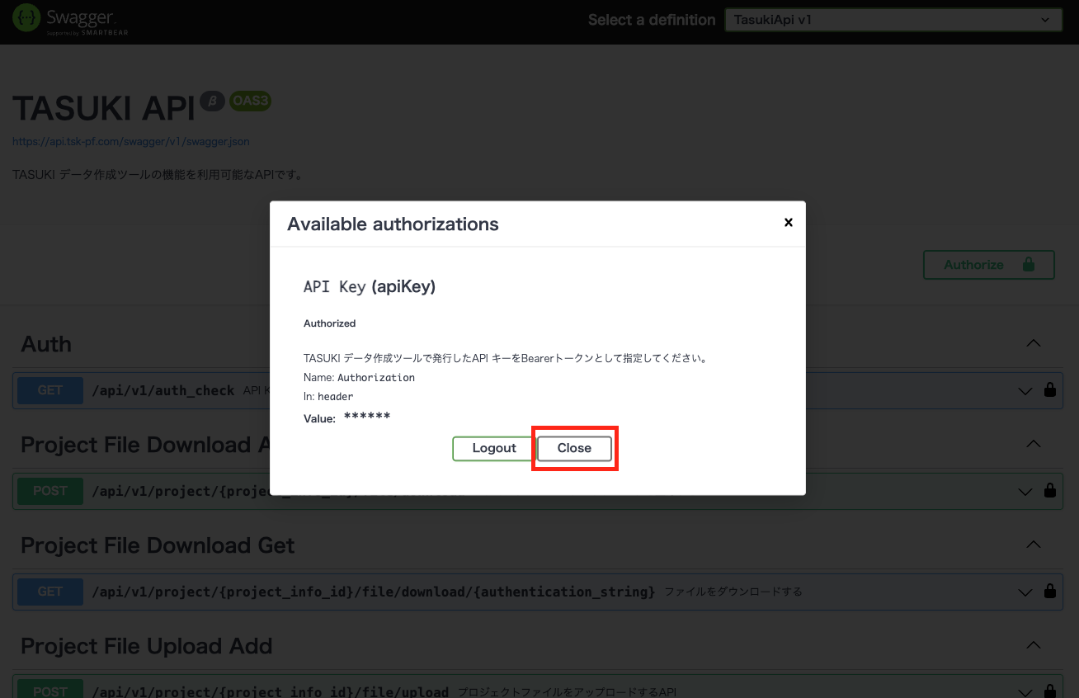Collapse the Auth section chevron
The height and width of the screenshot is (698, 1079).
click(1033, 343)
